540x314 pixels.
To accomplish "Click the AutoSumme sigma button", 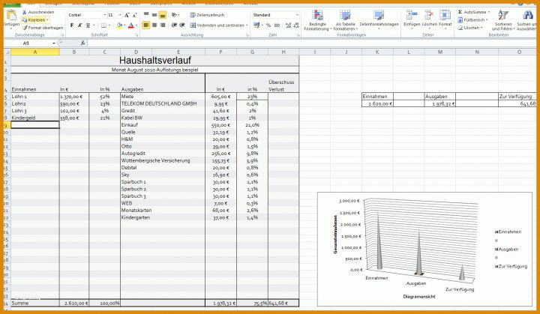I will [472, 12].
